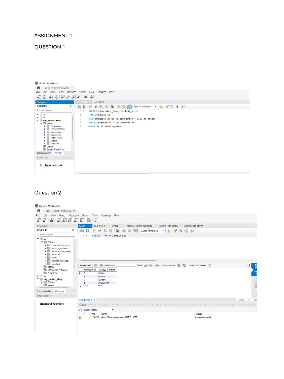Screen dimensions: 284x379
Task: Click horizontal scrollbar below top SQL editor
Action: pyautogui.click(x=114, y=173)
